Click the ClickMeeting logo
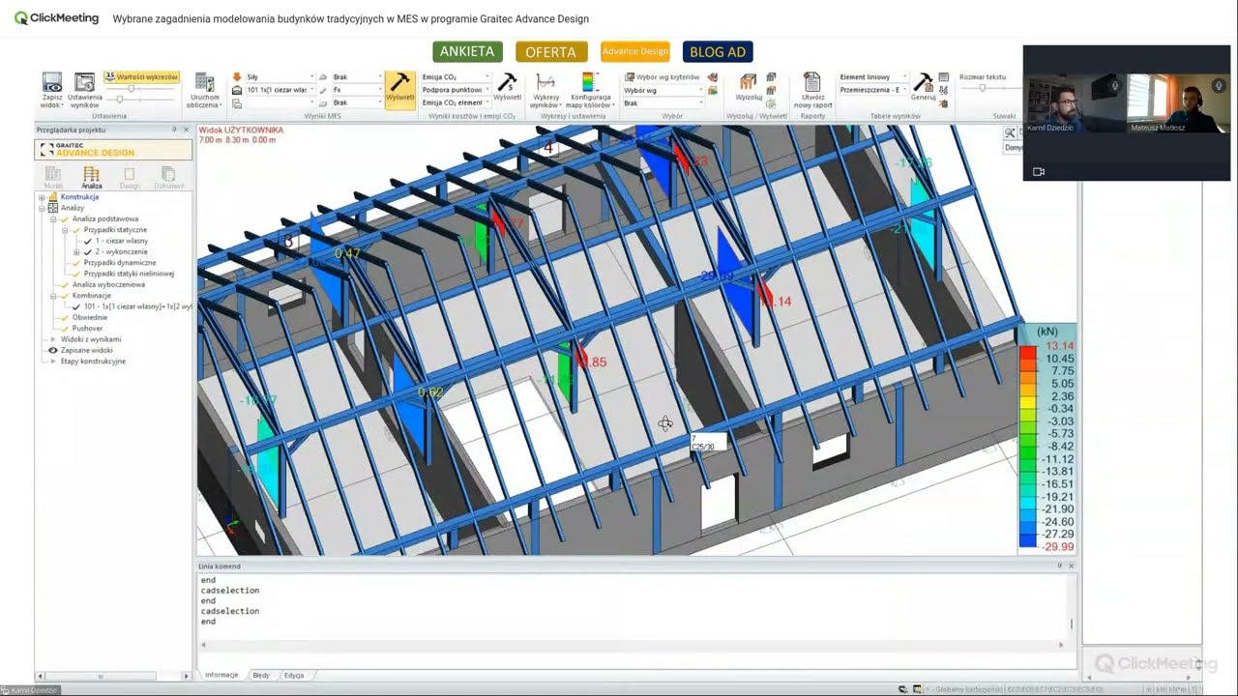Viewport: 1238px width, 696px height. (x=56, y=17)
